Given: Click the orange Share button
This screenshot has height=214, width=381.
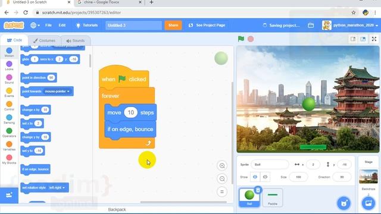Looking at the screenshot, I should [x=173, y=25].
